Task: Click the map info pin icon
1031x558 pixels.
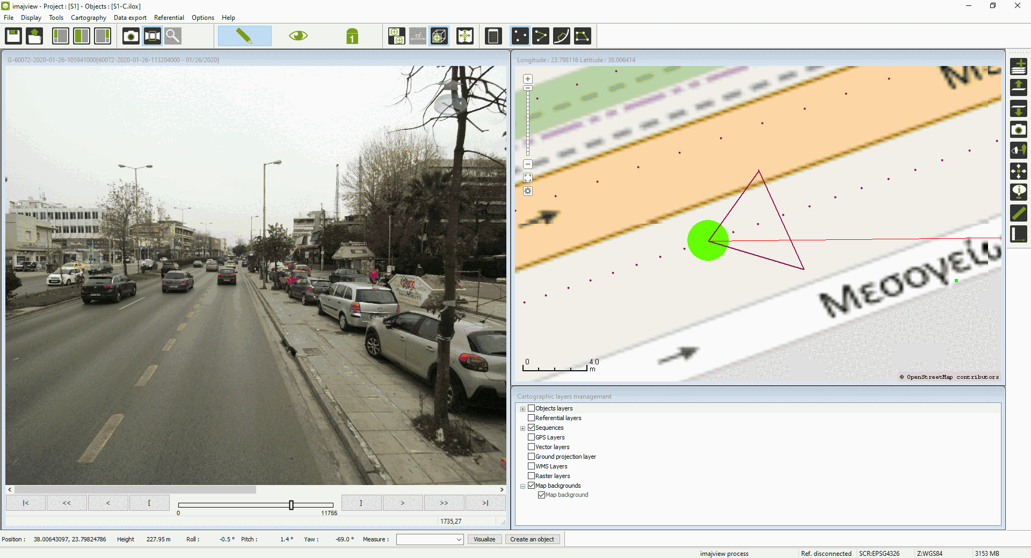Action: tap(1019, 192)
